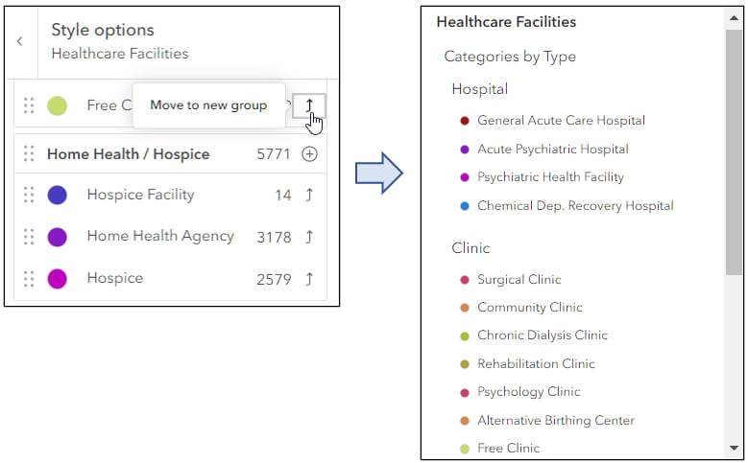Click the move-to-new-group arrow for Free Clinic
This screenshot has height=463, width=748.
309,104
